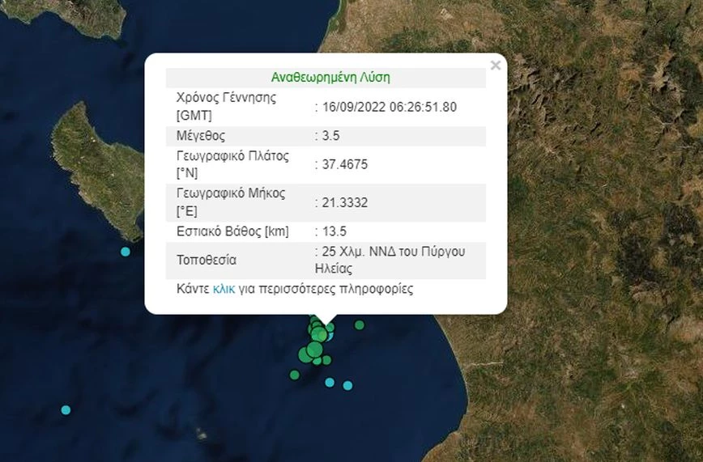Select cyan marker near the island's southern tip
The height and width of the screenshot is (462, 703).
[126, 252]
